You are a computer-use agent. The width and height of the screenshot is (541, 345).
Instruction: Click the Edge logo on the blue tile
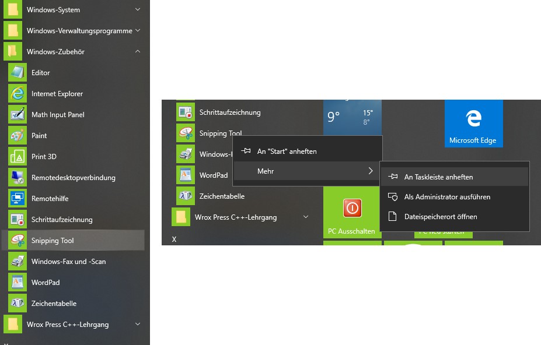(x=473, y=118)
